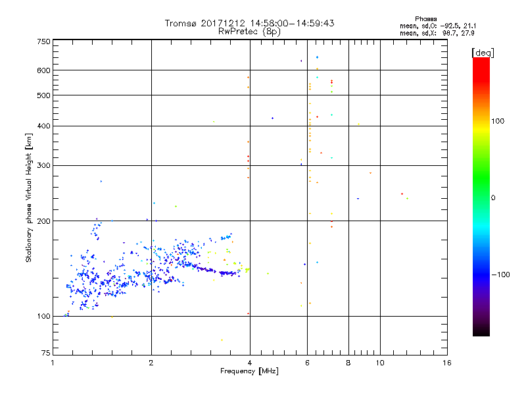Screen dimensions: 526x395
Task: Click the y-axis tick label '750'
Action: (x=43, y=41)
